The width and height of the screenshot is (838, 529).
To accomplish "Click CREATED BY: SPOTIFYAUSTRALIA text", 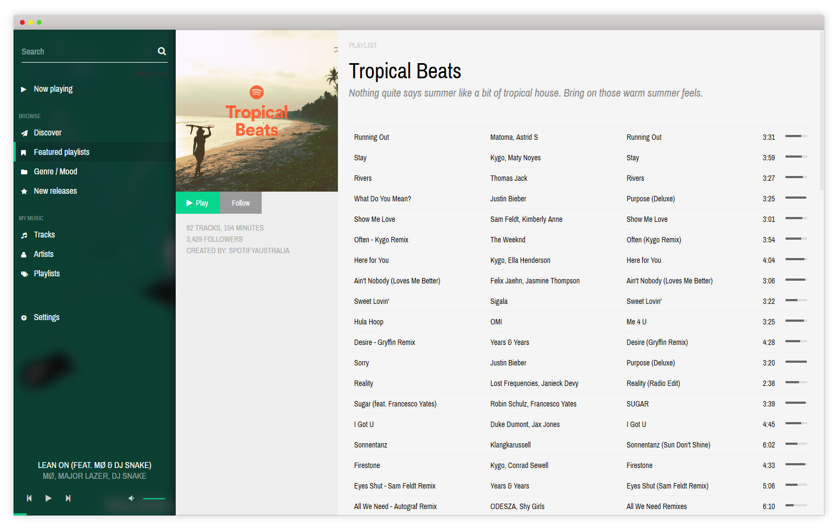I will (x=238, y=250).
